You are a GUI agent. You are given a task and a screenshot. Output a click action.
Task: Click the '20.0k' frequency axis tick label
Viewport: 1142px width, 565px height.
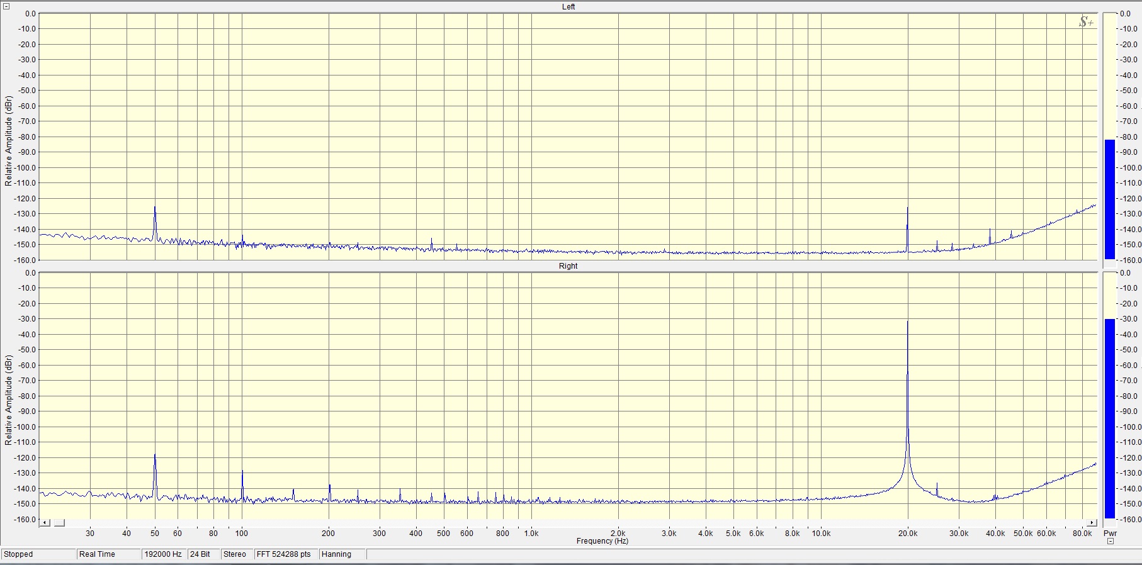tap(907, 533)
